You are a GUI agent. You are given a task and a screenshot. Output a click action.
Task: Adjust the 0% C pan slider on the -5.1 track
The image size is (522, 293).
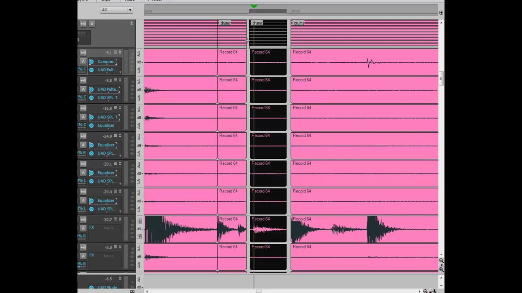82,70
